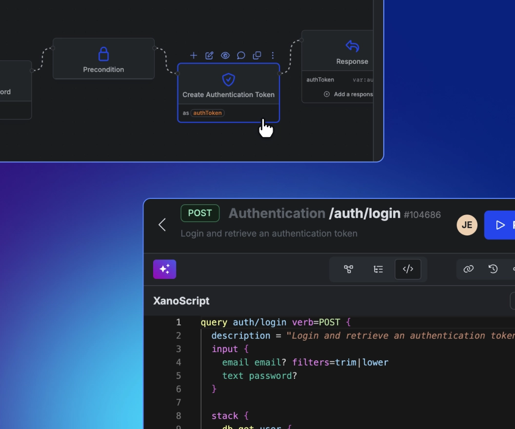Click the plus icon above Create Authentication Token
This screenshot has width=515, height=429.
[x=194, y=56]
